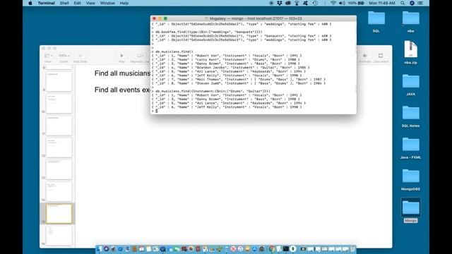Open the Shell menu
The width and height of the screenshot is (452, 254).
point(64,3)
